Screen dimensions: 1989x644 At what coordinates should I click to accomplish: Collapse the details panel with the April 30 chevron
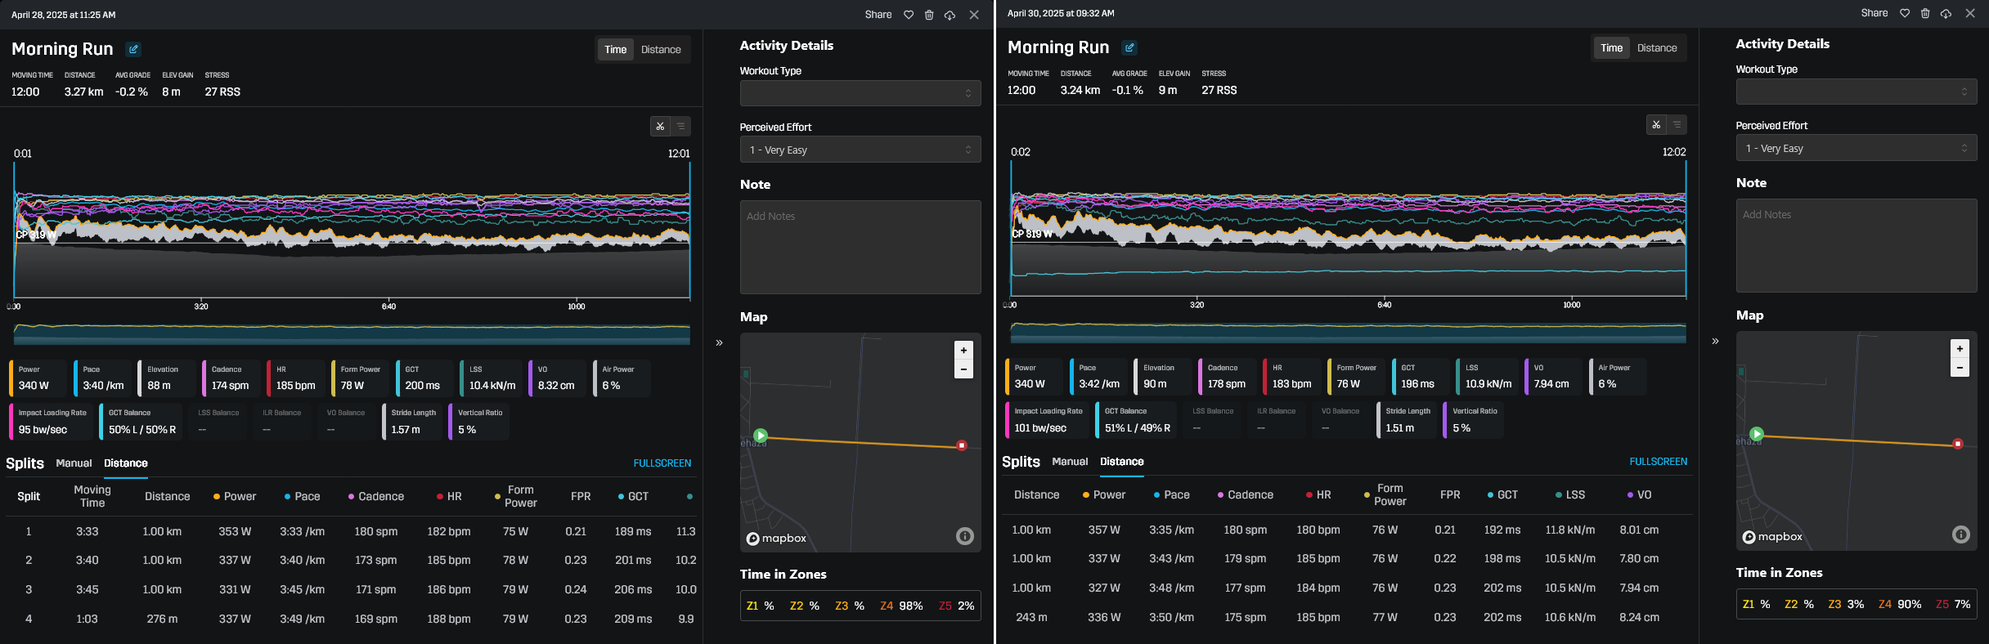(x=1715, y=341)
